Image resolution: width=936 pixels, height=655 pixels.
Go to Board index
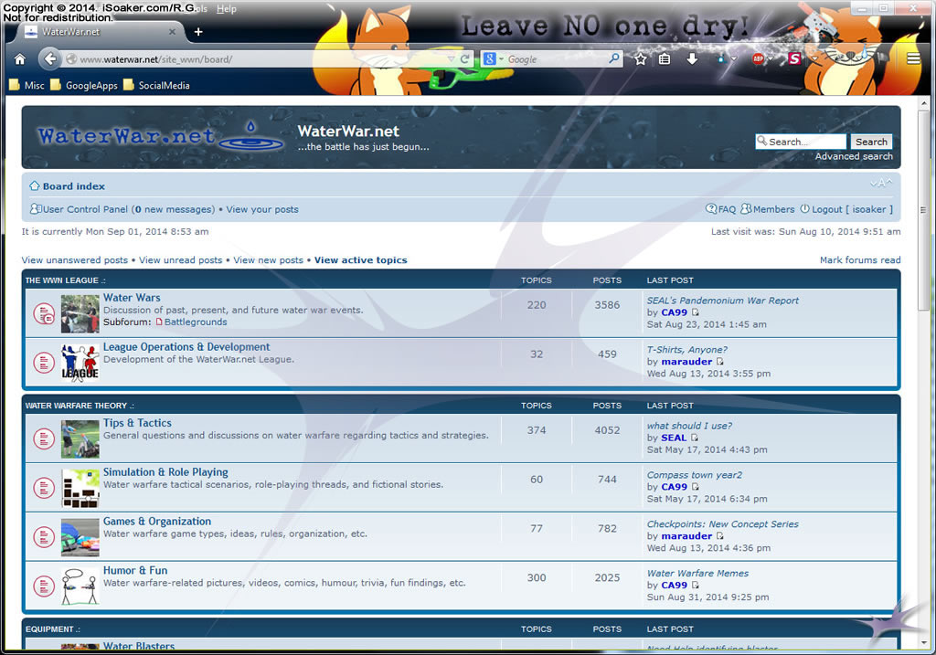point(73,186)
